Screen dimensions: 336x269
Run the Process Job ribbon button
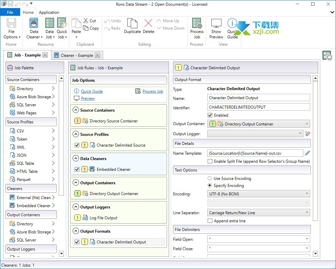tap(197, 29)
